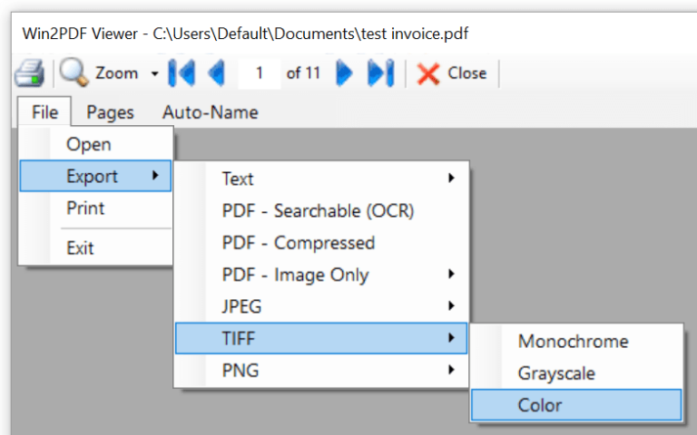Select PDF - Searchable (OCR) export
The height and width of the screenshot is (435, 697).
coord(321,210)
